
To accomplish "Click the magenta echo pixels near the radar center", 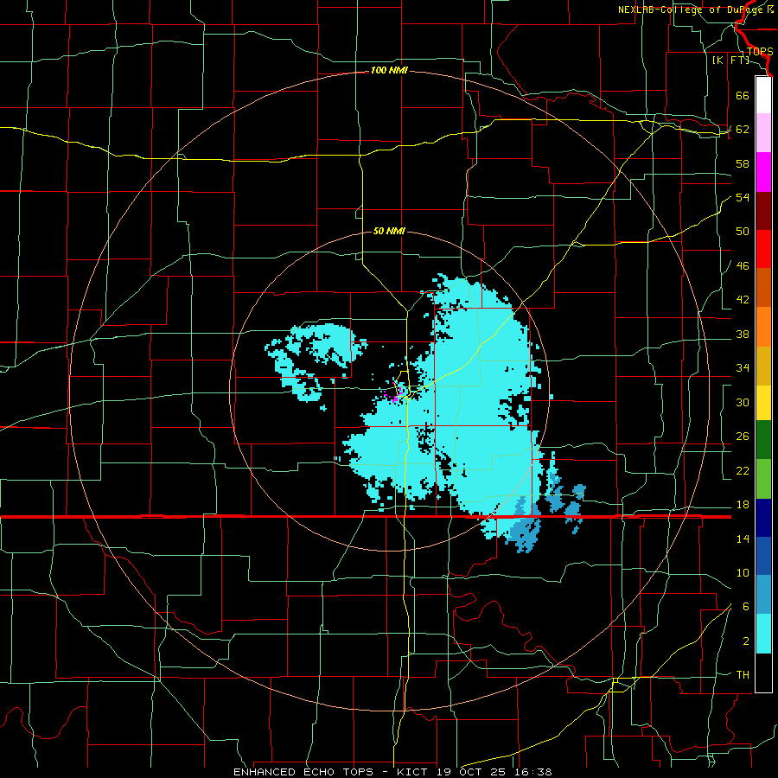I will pyautogui.click(x=395, y=399).
